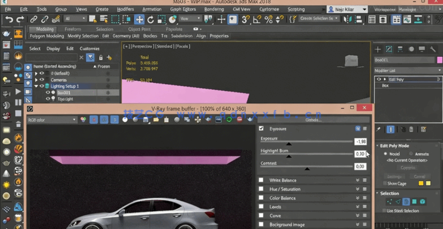443x229 pixels.
Task: Undo the last action in main toolbar
Action: (x=9, y=20)
